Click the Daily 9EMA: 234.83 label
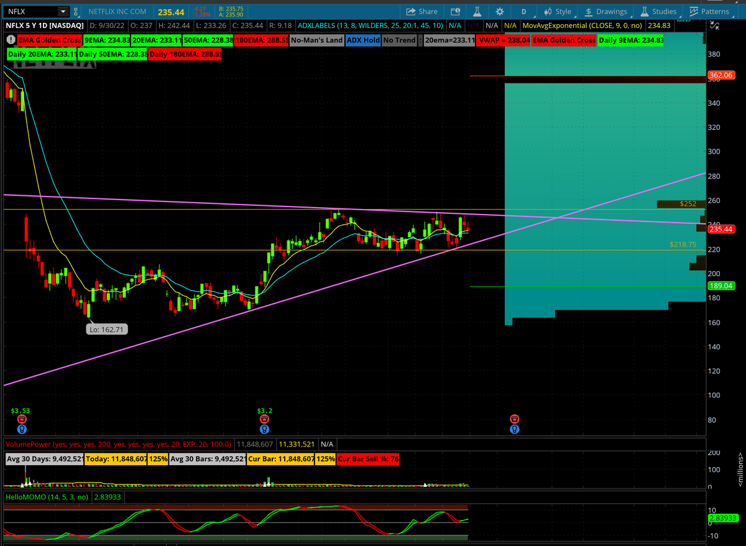This screenshot has width=746, height=546. click(x=631, y=40)
